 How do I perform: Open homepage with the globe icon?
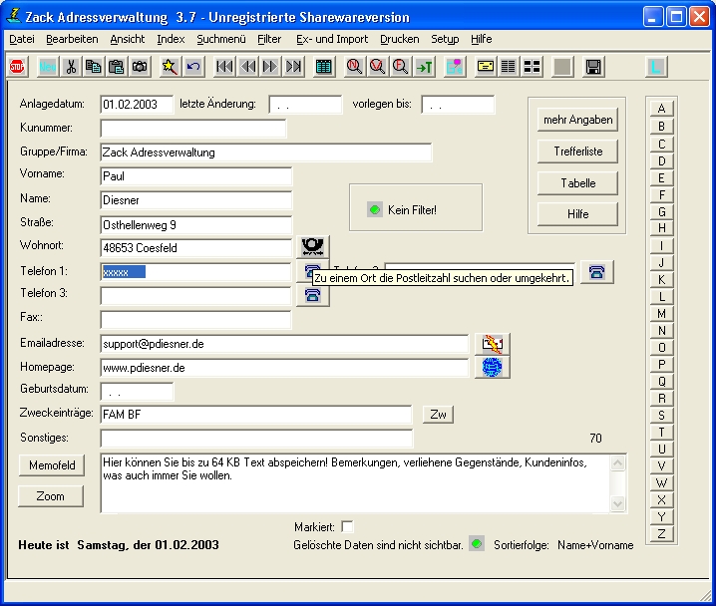[x=493, y=368]
